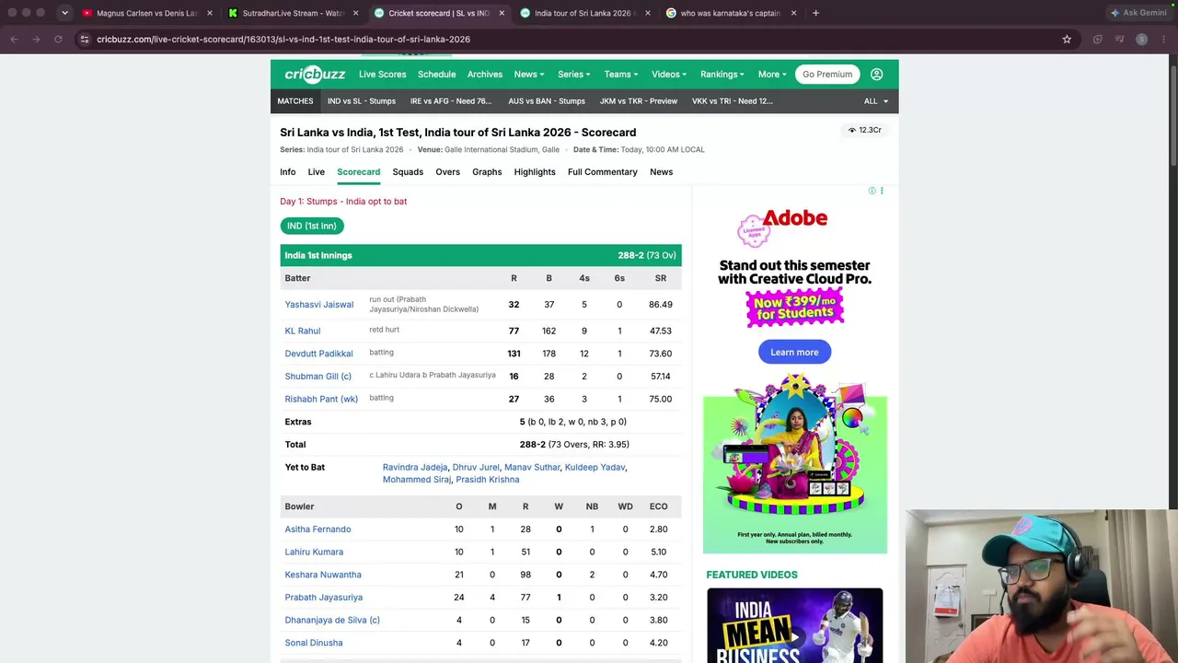Open the Overs tab

[x=447, y=172]
